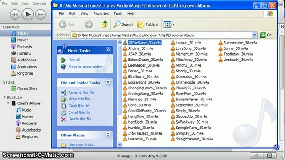This screenshot has width=285, height=160.
Task: Select Unsteady_30.m4a file icon
Action: point(220,60)
